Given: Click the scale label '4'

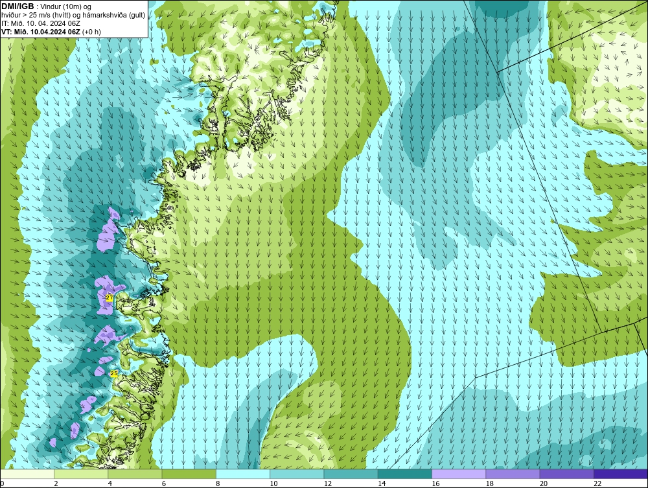Looking at the screenshot, I should point(110,483).
